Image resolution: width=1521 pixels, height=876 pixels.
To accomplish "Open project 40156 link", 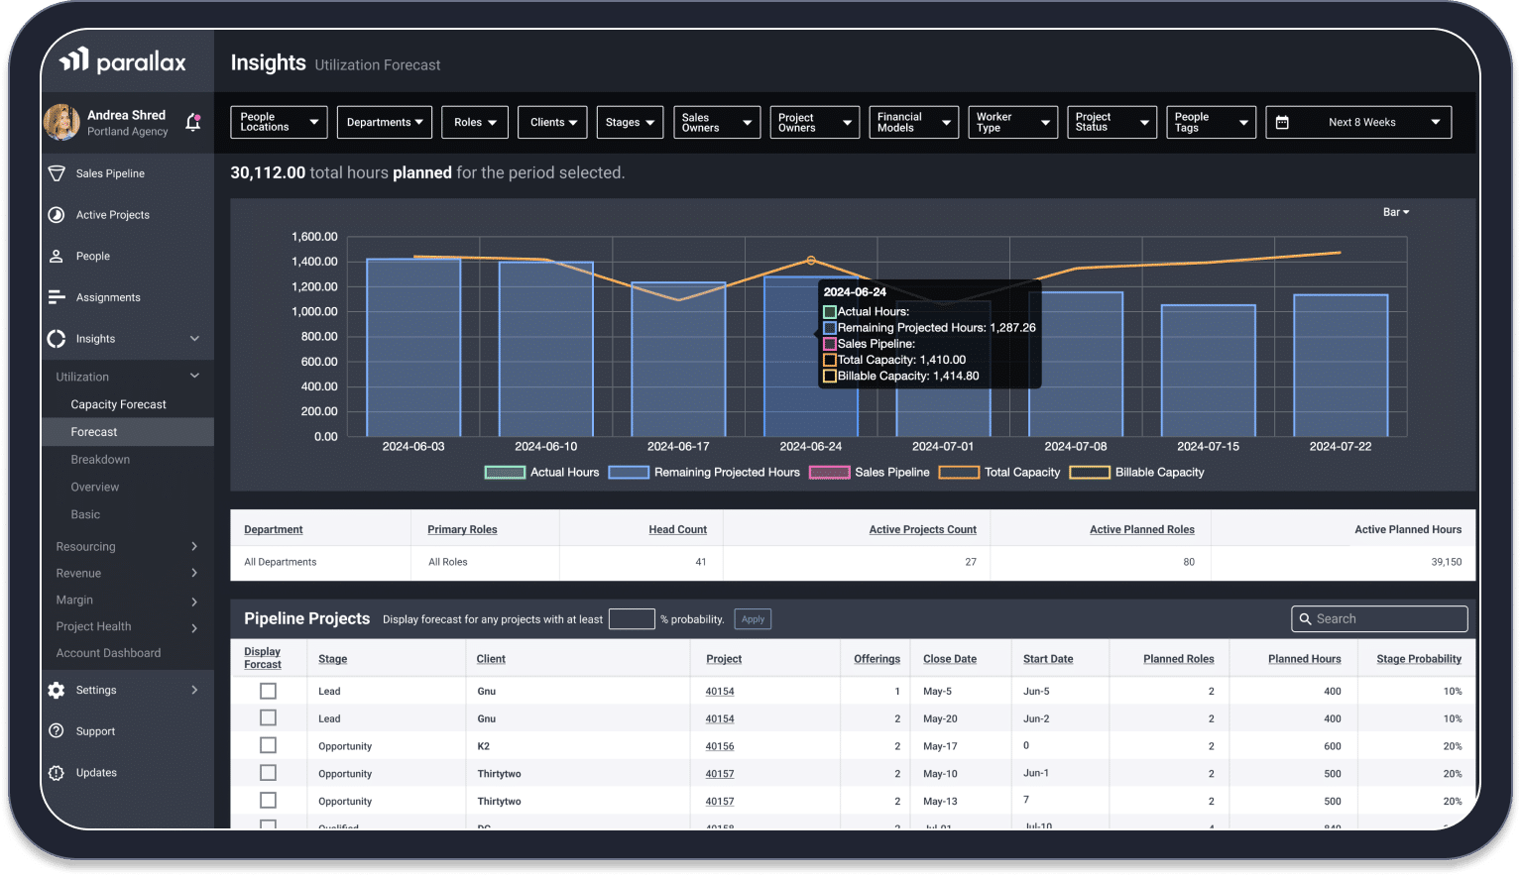I will [x=720, y=745].
